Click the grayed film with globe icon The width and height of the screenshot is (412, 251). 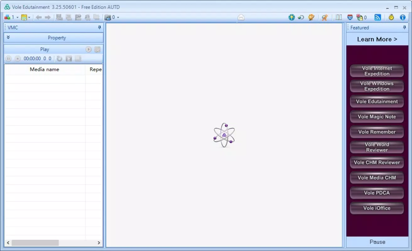[78, 17]
